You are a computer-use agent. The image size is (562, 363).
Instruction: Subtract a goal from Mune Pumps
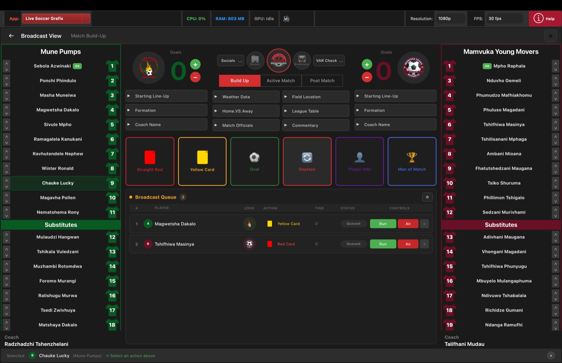pyautogui.click(x=195, y=77)
